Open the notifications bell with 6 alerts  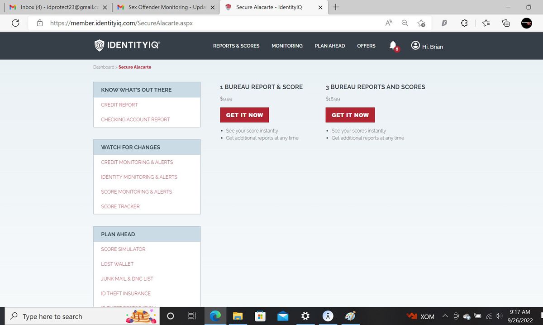(392, 45)
